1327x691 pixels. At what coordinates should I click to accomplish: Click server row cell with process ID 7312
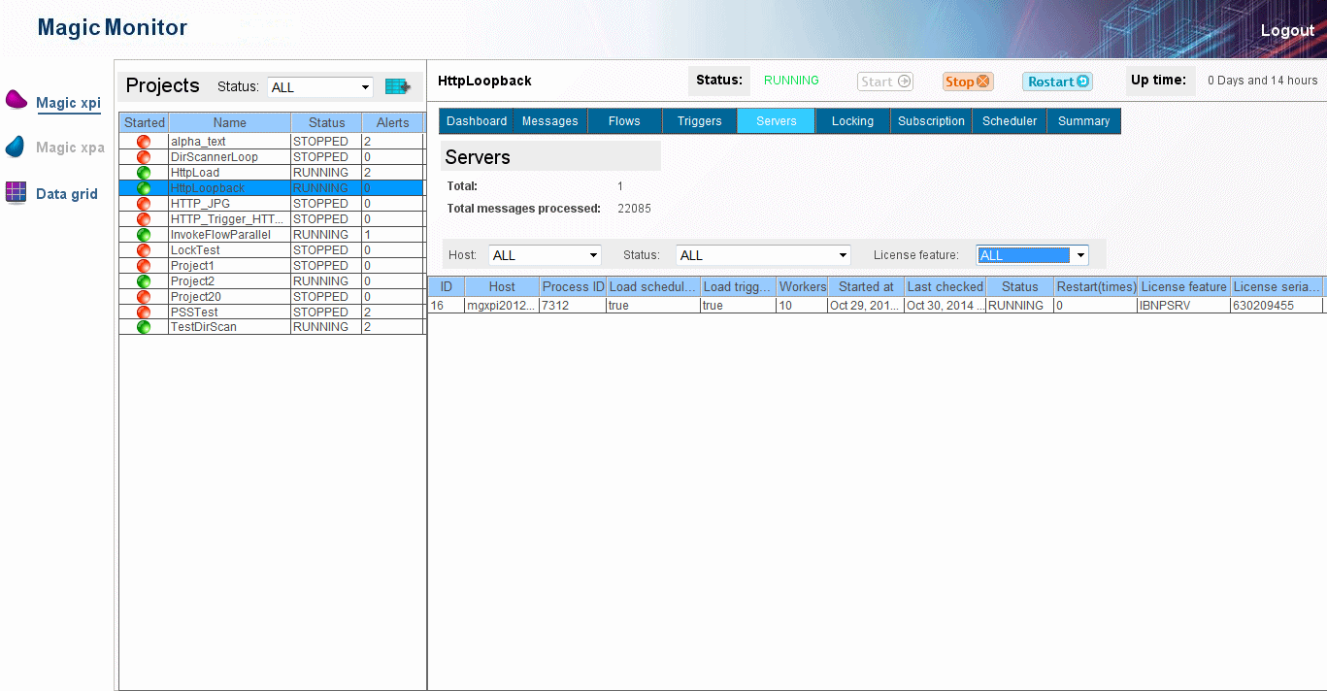click(573, 306)
